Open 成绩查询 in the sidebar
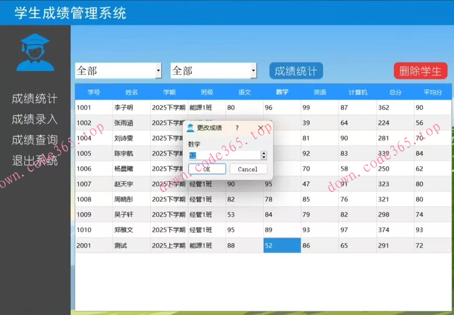Image resolution: width=454 pixels, height=315 pixels. 34,140
